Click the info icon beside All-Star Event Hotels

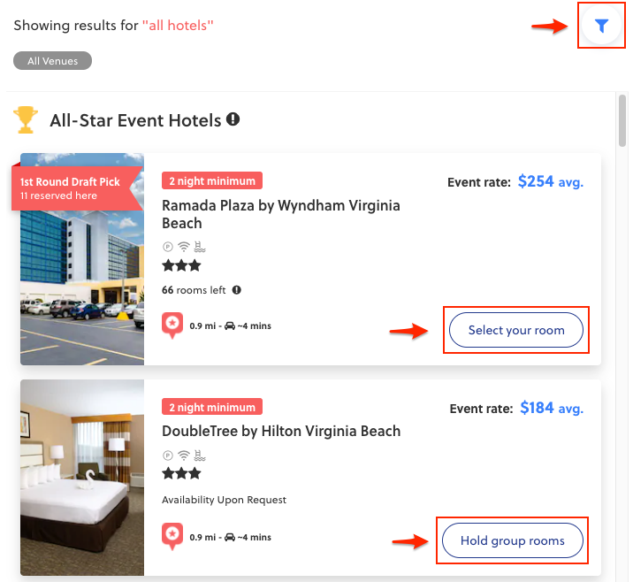click(x=233, y=119)
